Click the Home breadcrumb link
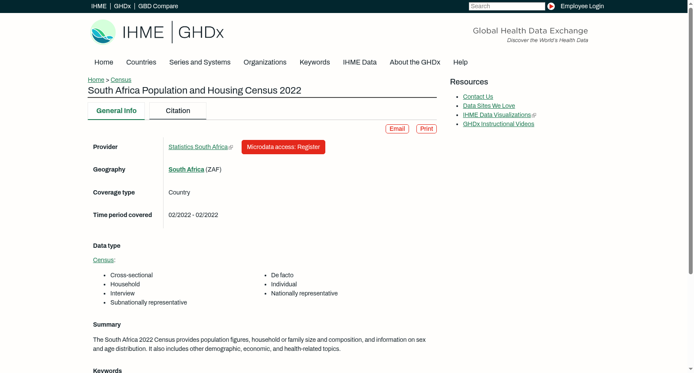The width and height of the screenshot is (694, 373). 96,80
